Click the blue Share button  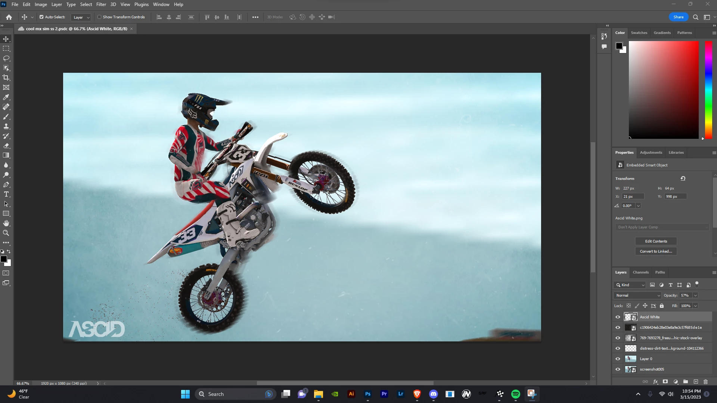click(x=678, y=17)
